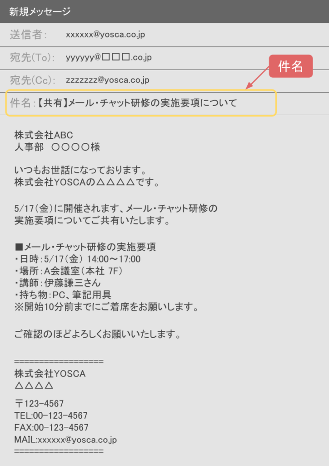Click the 新規メッセージ title bar
Screen dimensions: 329x466
click(164, 11)
